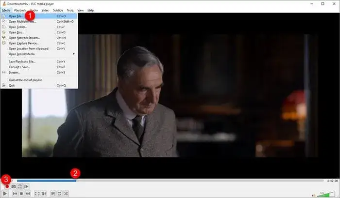Choose Open Folder... from Media menu
Viewport: 340px width, 198px height.
tap(39, 27)
